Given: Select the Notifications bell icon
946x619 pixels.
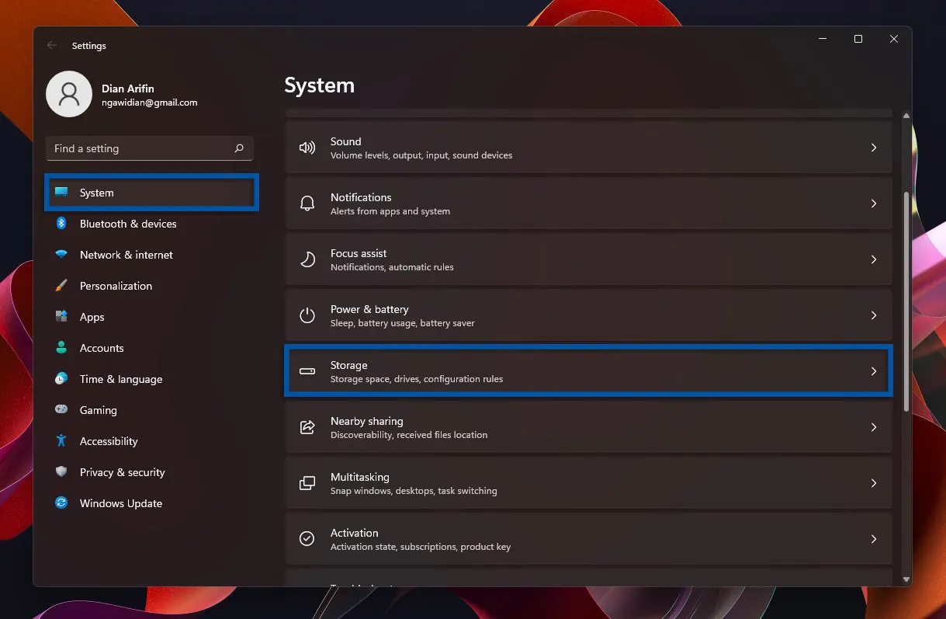Looking at the screenshot, I should coord(308,203).
